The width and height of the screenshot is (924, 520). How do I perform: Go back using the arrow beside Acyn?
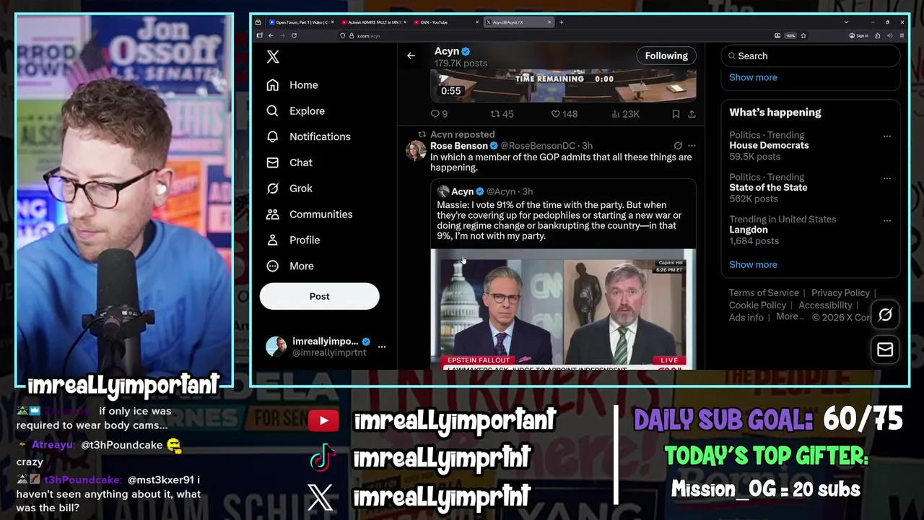pos(411,56)
